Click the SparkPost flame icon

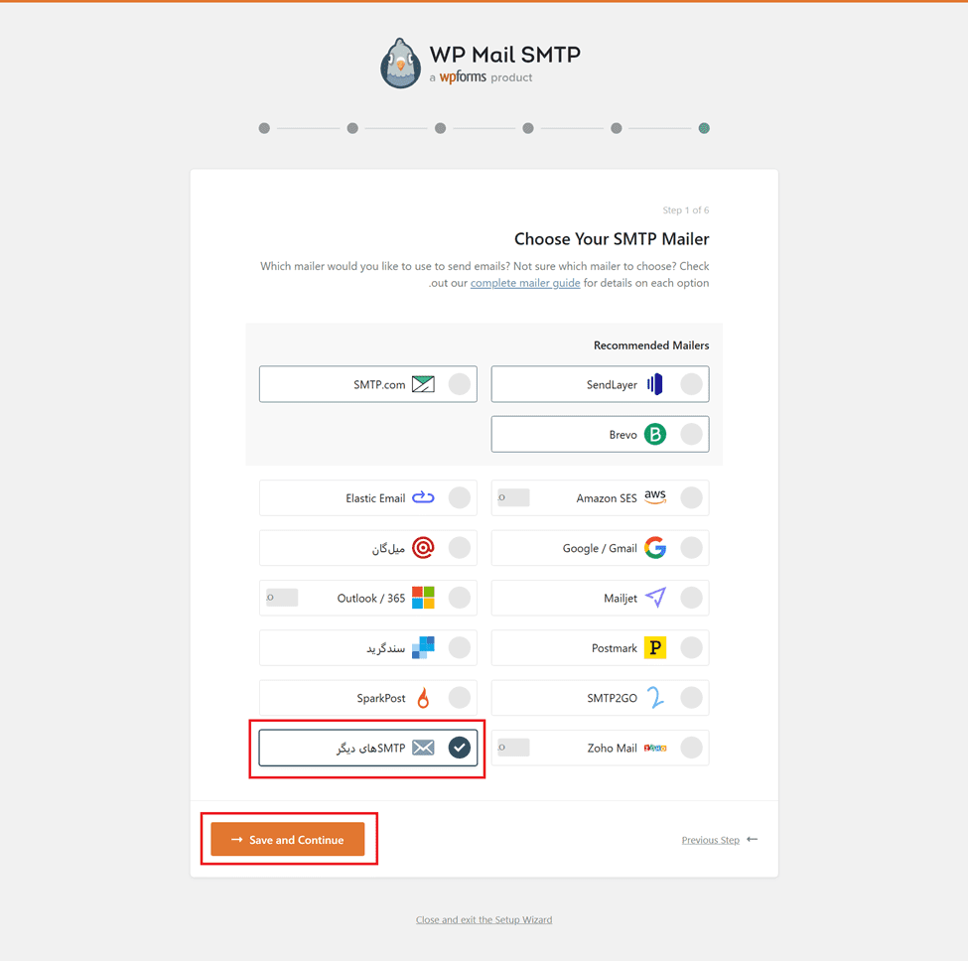[423, 698]
